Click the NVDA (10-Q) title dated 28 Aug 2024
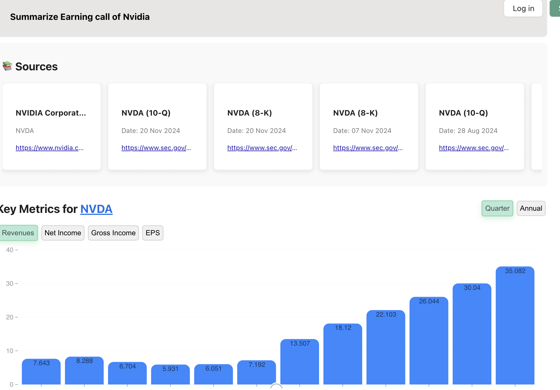The height and width of the screenshot is (390, 560). [463, 113]
